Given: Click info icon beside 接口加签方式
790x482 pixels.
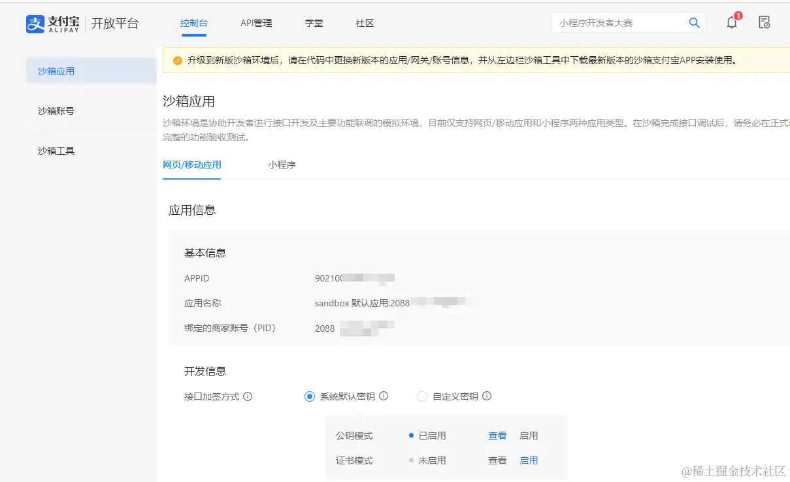Looking at the screenshot, I should pyautogui.click(x=248, y=396).
